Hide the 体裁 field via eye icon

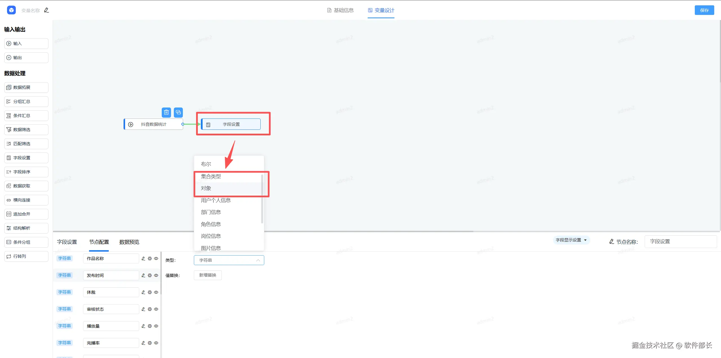point(156,292)
